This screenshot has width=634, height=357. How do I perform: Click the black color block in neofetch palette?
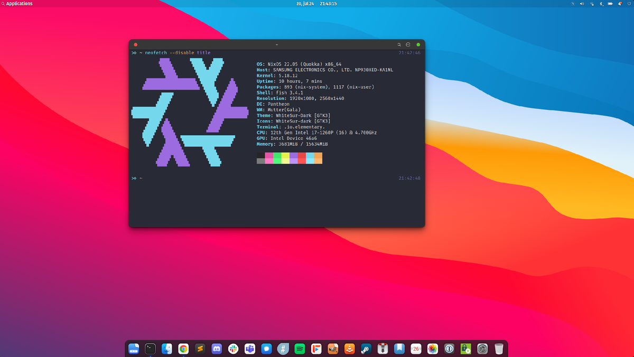pyautogui.click(x=260, y=155)
